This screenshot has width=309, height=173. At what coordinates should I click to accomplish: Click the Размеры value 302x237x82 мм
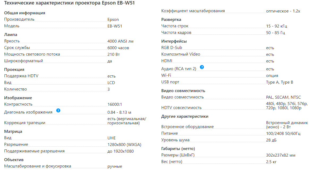(281, 155)
